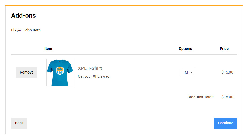The width and height of the screenshot is (248, 139).
Task: Click the $15.00 item price
Action: pyautogui.click(x=227, y=72)
